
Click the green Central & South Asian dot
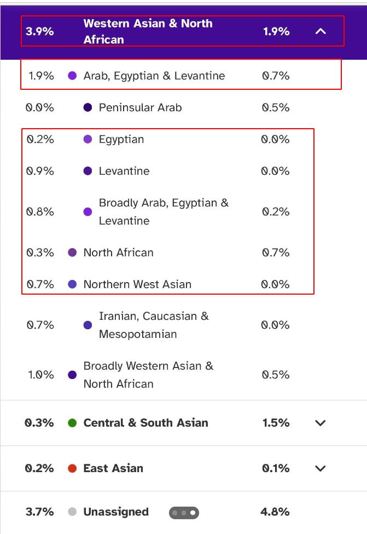point(72,423)
